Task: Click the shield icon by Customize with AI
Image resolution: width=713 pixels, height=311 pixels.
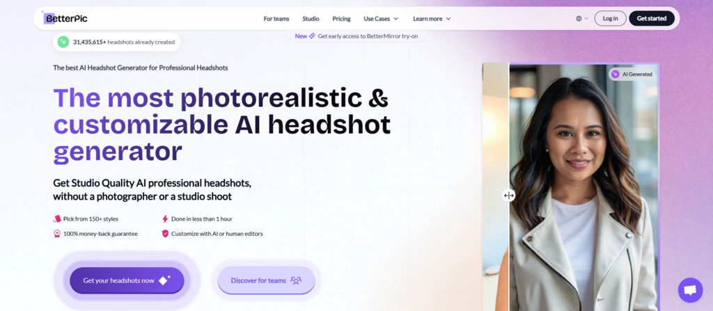Action: coord(165,234)
